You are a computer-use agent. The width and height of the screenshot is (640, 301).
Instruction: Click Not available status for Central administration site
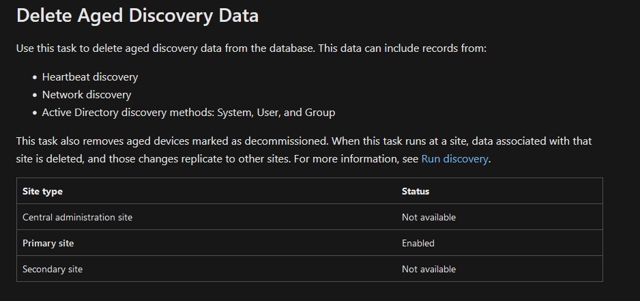pos(428,217)
